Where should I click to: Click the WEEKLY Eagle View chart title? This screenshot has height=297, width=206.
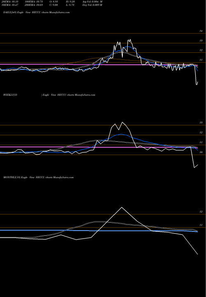coord(49,95)
